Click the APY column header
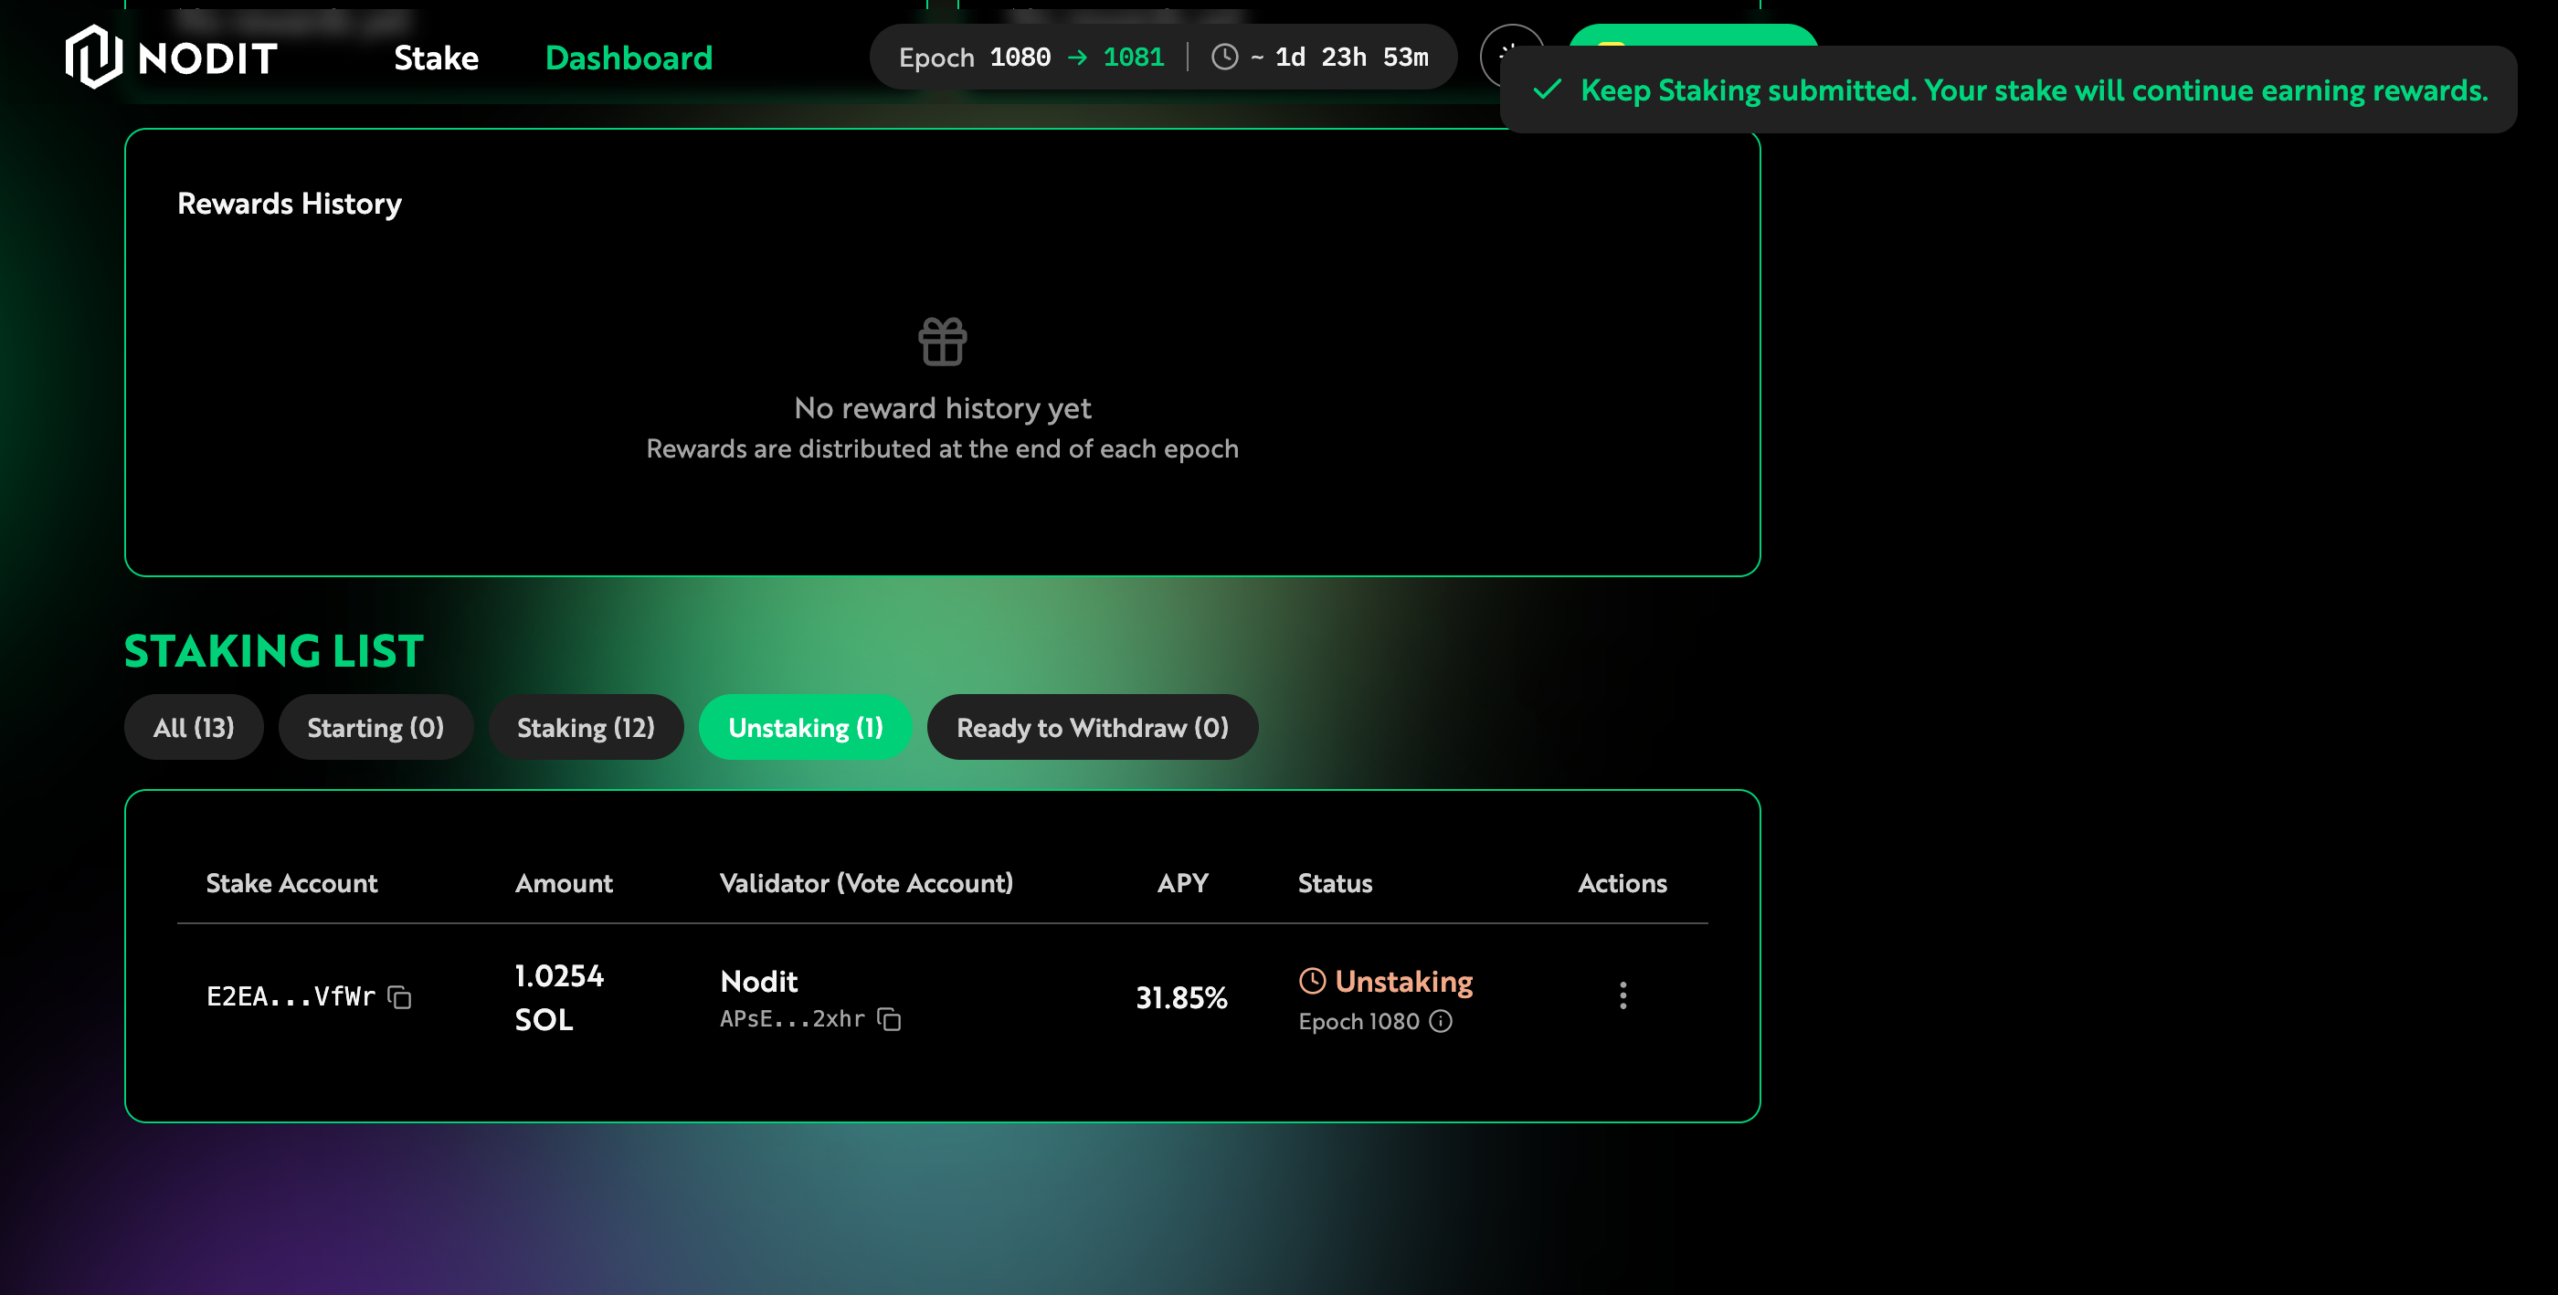The height and width of the screenshot is (1295, 2558). 1183,883
